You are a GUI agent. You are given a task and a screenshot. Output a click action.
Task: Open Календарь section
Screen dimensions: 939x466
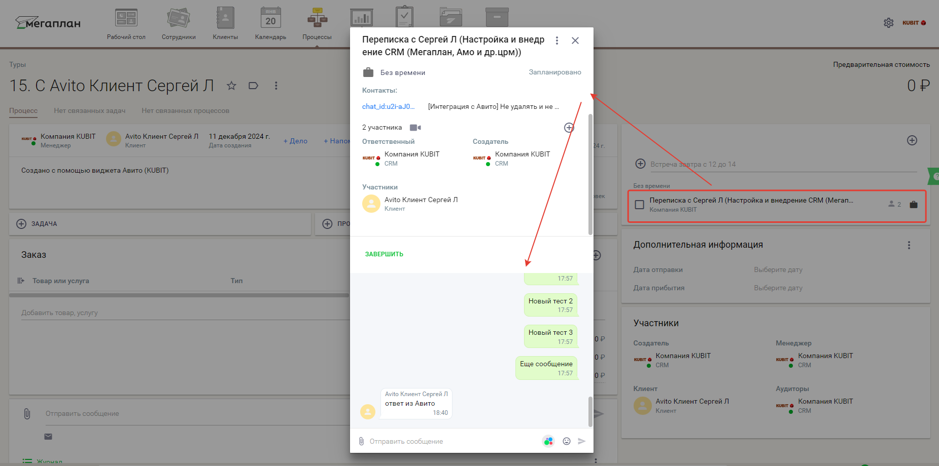(270, 23)
